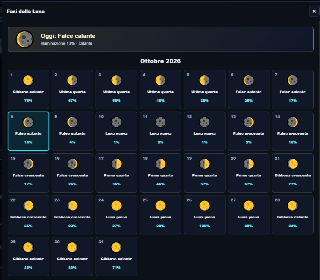
Task: Click the Luna piena icon on day 24
Action: point(116,206)
